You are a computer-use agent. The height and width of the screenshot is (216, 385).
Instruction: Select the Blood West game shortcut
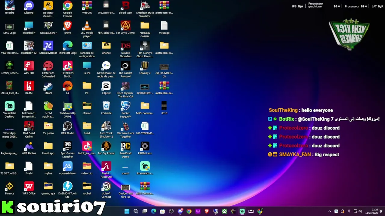[x=125, y=8]
